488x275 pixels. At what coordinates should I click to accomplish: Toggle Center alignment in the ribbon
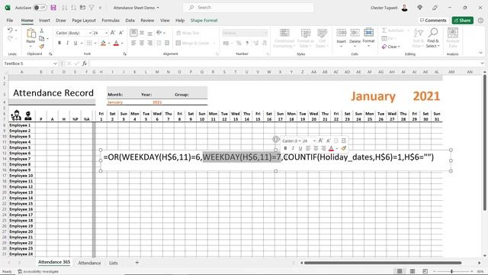(x=142, y=43)
